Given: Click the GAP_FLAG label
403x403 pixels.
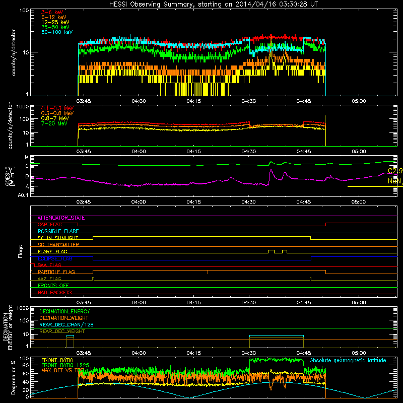Looking at the screenshot, I should point(49,225).
